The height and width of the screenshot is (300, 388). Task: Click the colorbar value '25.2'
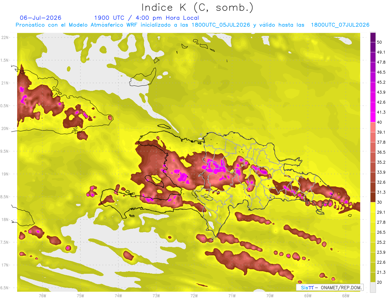381,242
